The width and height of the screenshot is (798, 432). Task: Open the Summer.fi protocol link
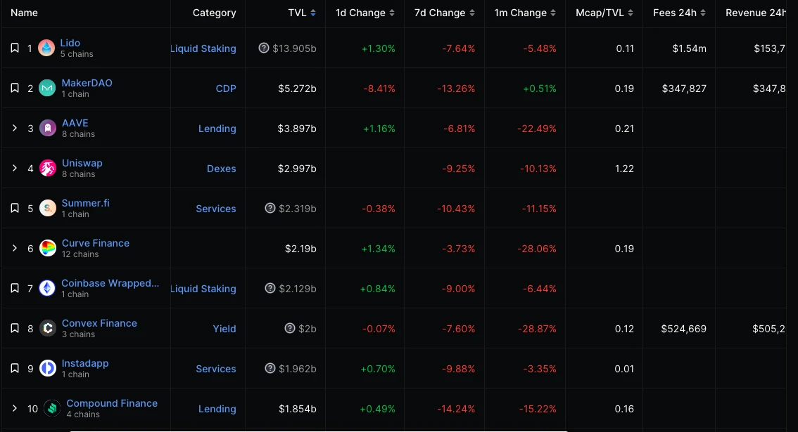click(85, 203)
